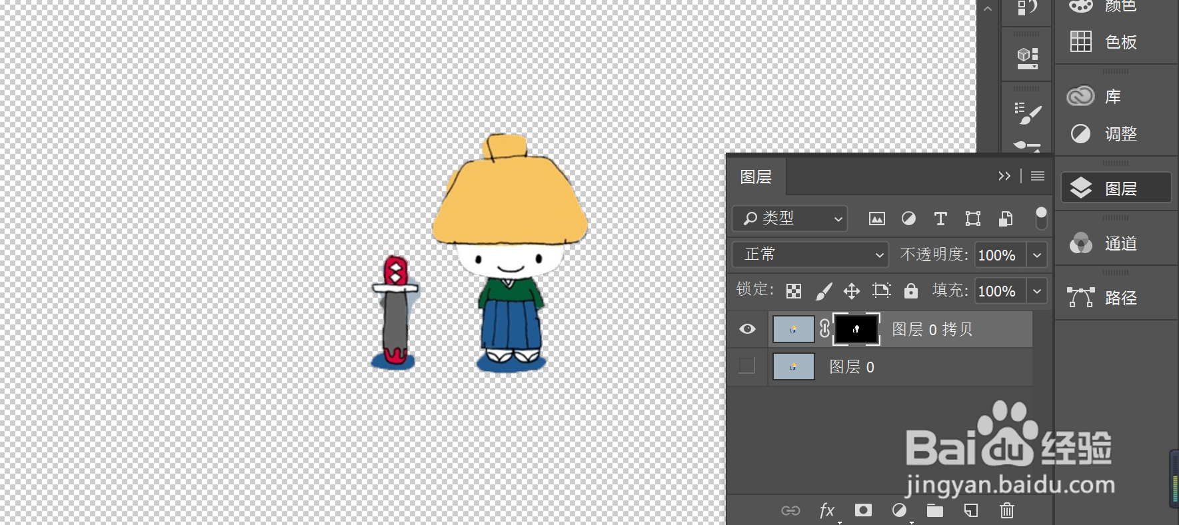Toggle lock position (move icon)
Viewport: 1179px width, 525px height.
pos(852,291)
